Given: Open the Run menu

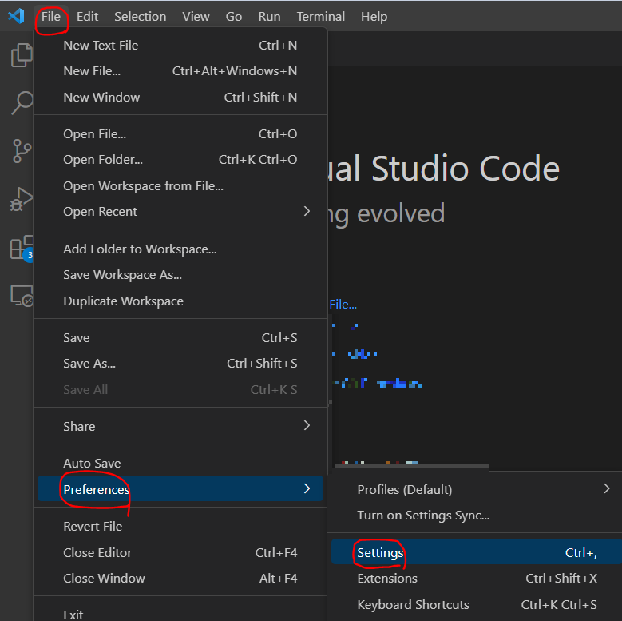Looking at the screenshot, I should pos(269,17).
